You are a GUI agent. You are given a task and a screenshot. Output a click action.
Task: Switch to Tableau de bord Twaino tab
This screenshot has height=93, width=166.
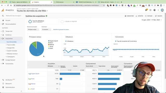(108, 2)
